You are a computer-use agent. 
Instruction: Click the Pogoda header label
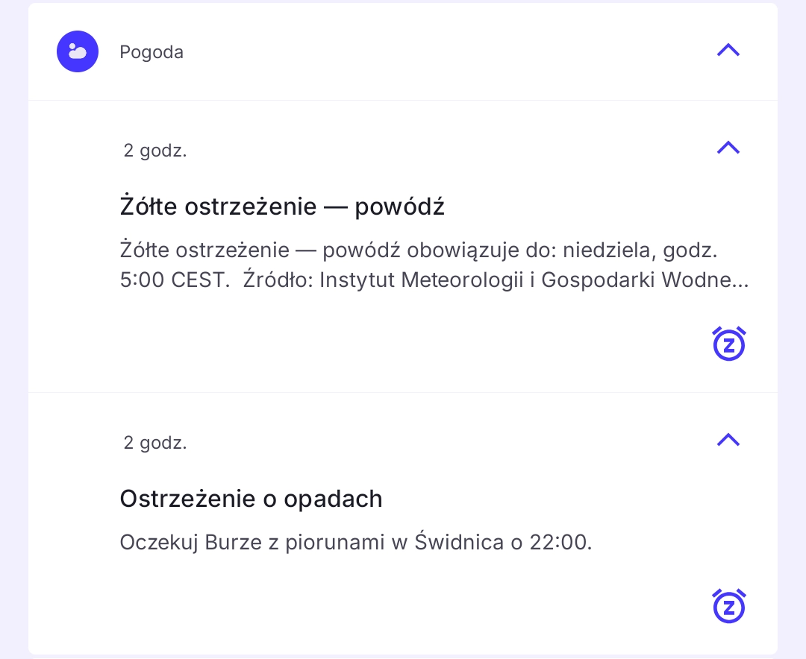point(151,52)
